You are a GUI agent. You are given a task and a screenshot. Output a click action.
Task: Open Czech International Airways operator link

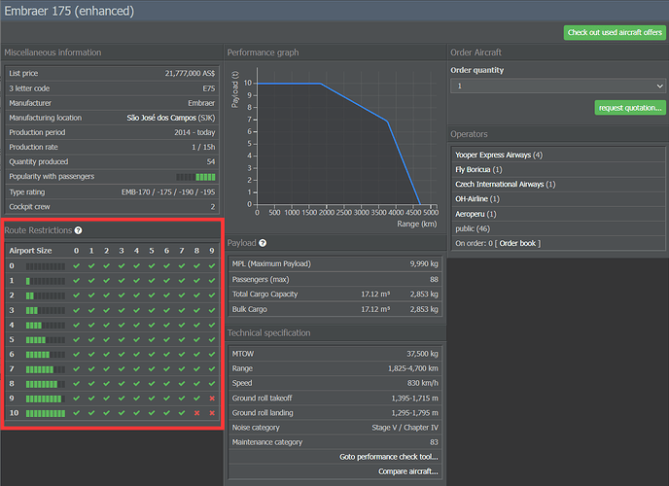pyautogui.click(x=499, y=185)
